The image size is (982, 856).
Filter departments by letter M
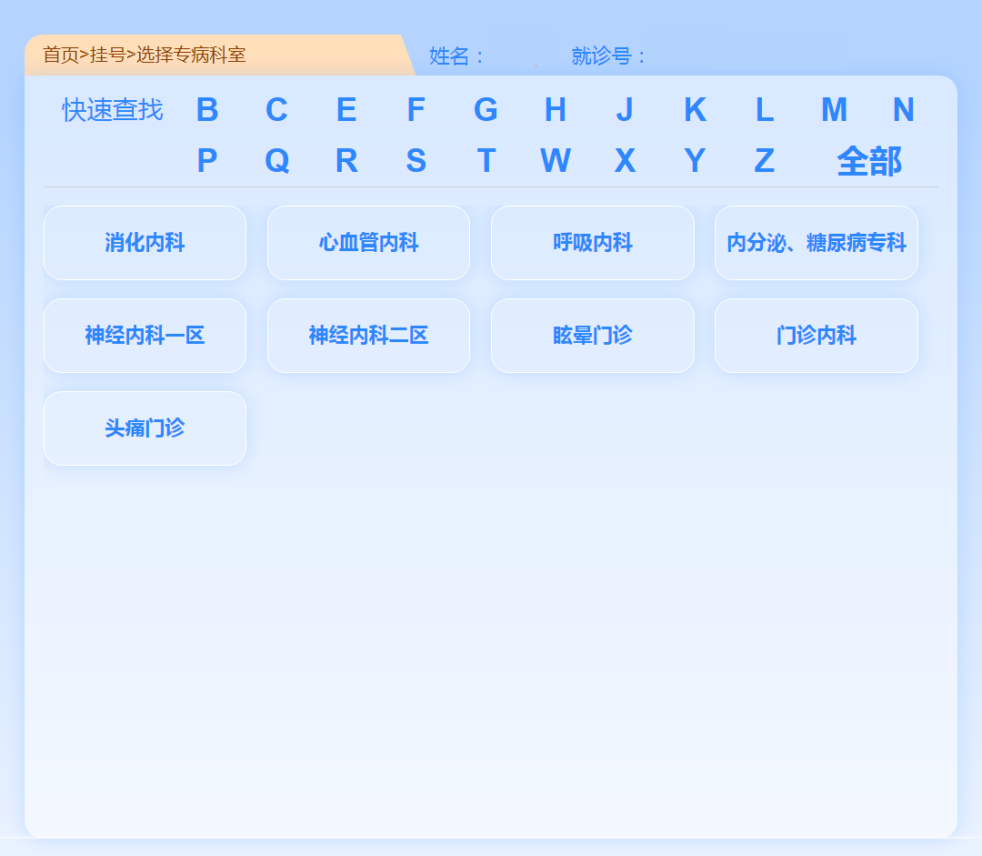[834, 110]
